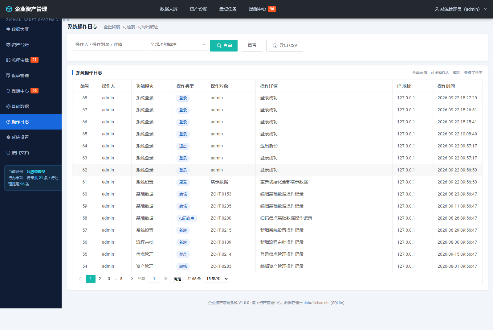Click the 确定 pagination confirm button
The image size is (493, 330).
click(x=177, y=279)
